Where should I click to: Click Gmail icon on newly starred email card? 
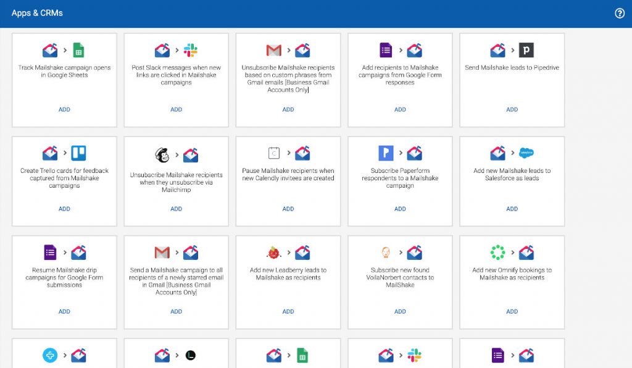[x=162, y=253]
